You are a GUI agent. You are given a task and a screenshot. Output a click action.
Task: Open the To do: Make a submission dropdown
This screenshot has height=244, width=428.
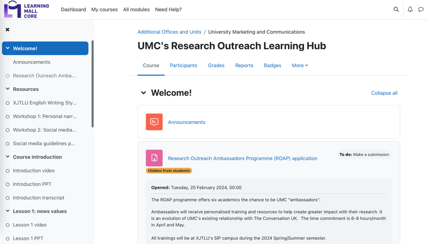(x=364, y=154)
